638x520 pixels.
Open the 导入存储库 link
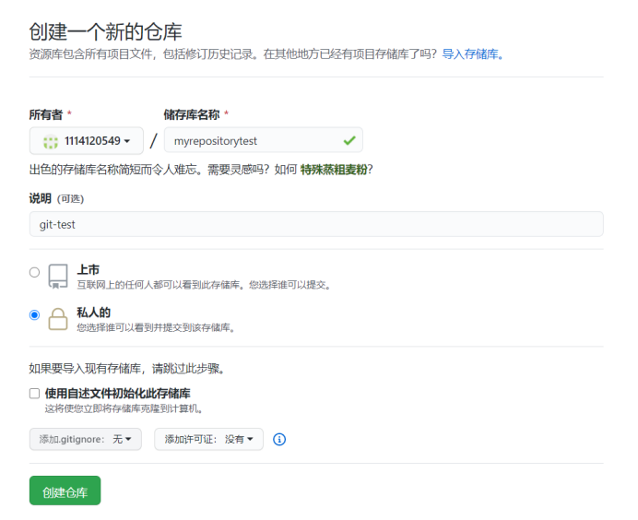click(x=473, y=54)
